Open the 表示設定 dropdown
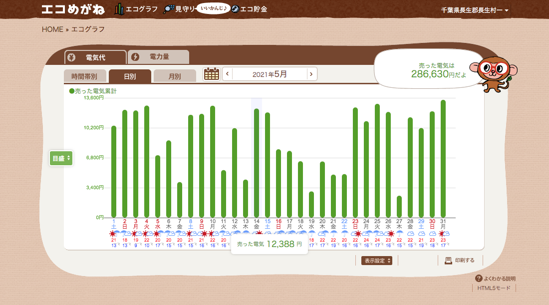 [x=377, y=261]
